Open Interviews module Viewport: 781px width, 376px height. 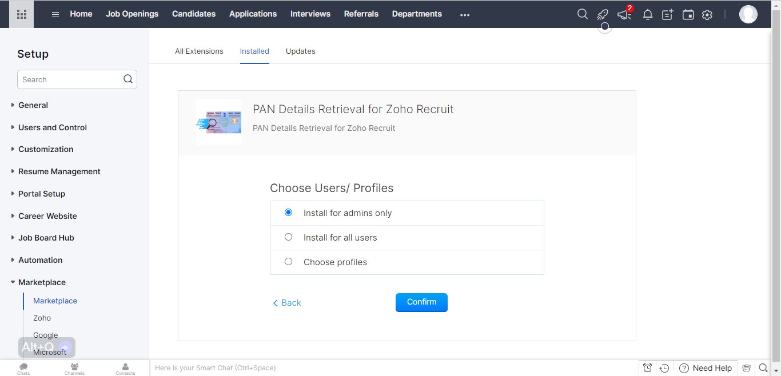pos(310,14)
